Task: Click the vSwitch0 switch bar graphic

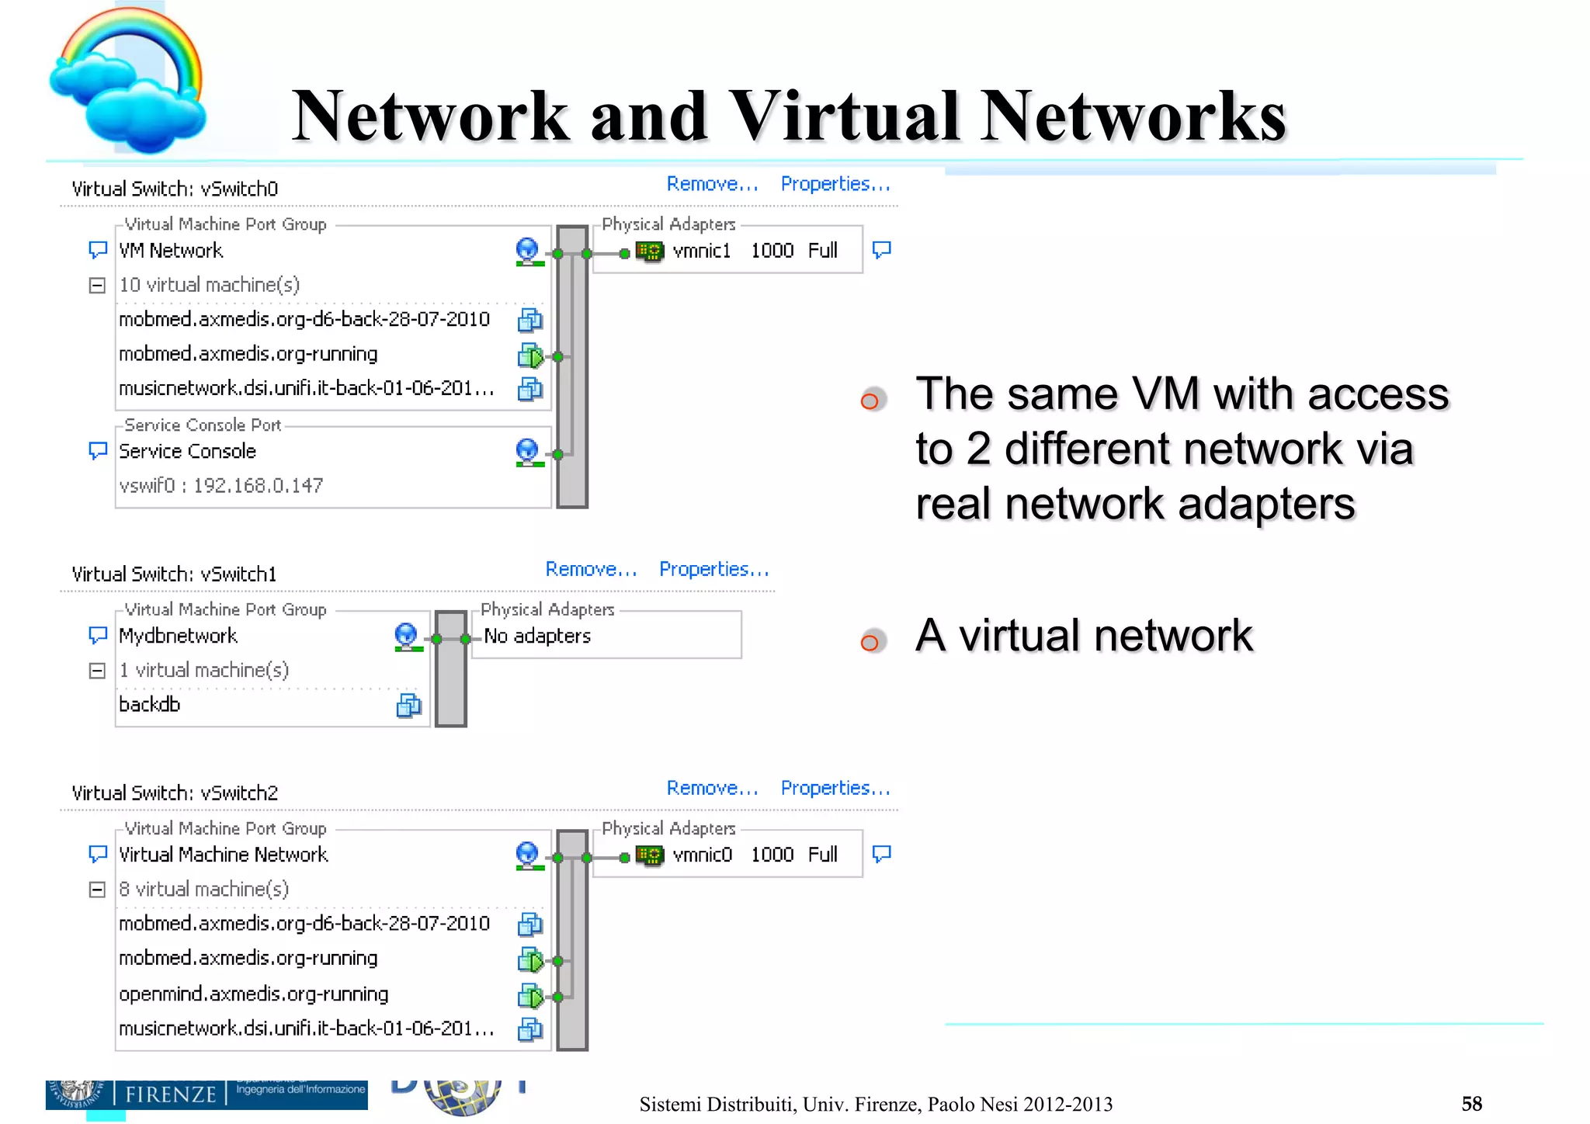Action: click(572, 366)
